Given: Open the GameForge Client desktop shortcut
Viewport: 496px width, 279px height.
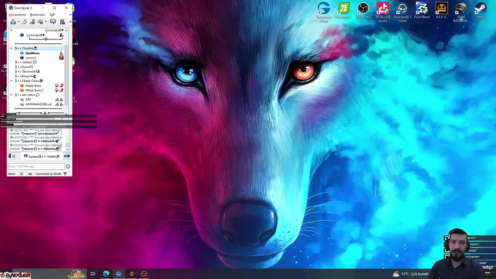Looking at the screenshot, I should coord(324,12).
